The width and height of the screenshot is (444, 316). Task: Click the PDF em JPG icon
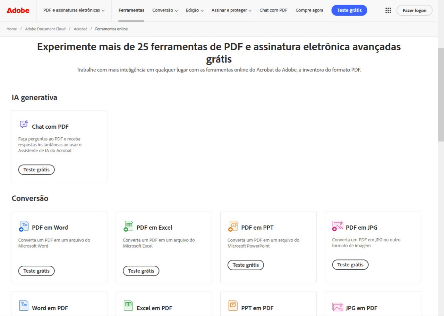(x=338, y=226)
